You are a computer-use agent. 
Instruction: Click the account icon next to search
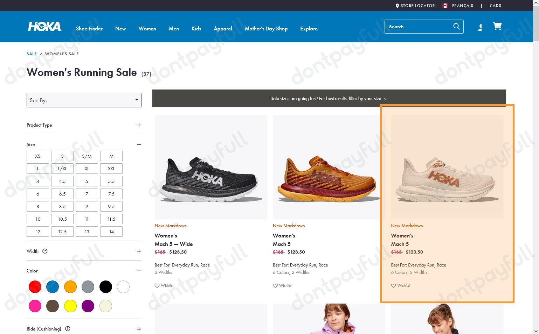479,27
